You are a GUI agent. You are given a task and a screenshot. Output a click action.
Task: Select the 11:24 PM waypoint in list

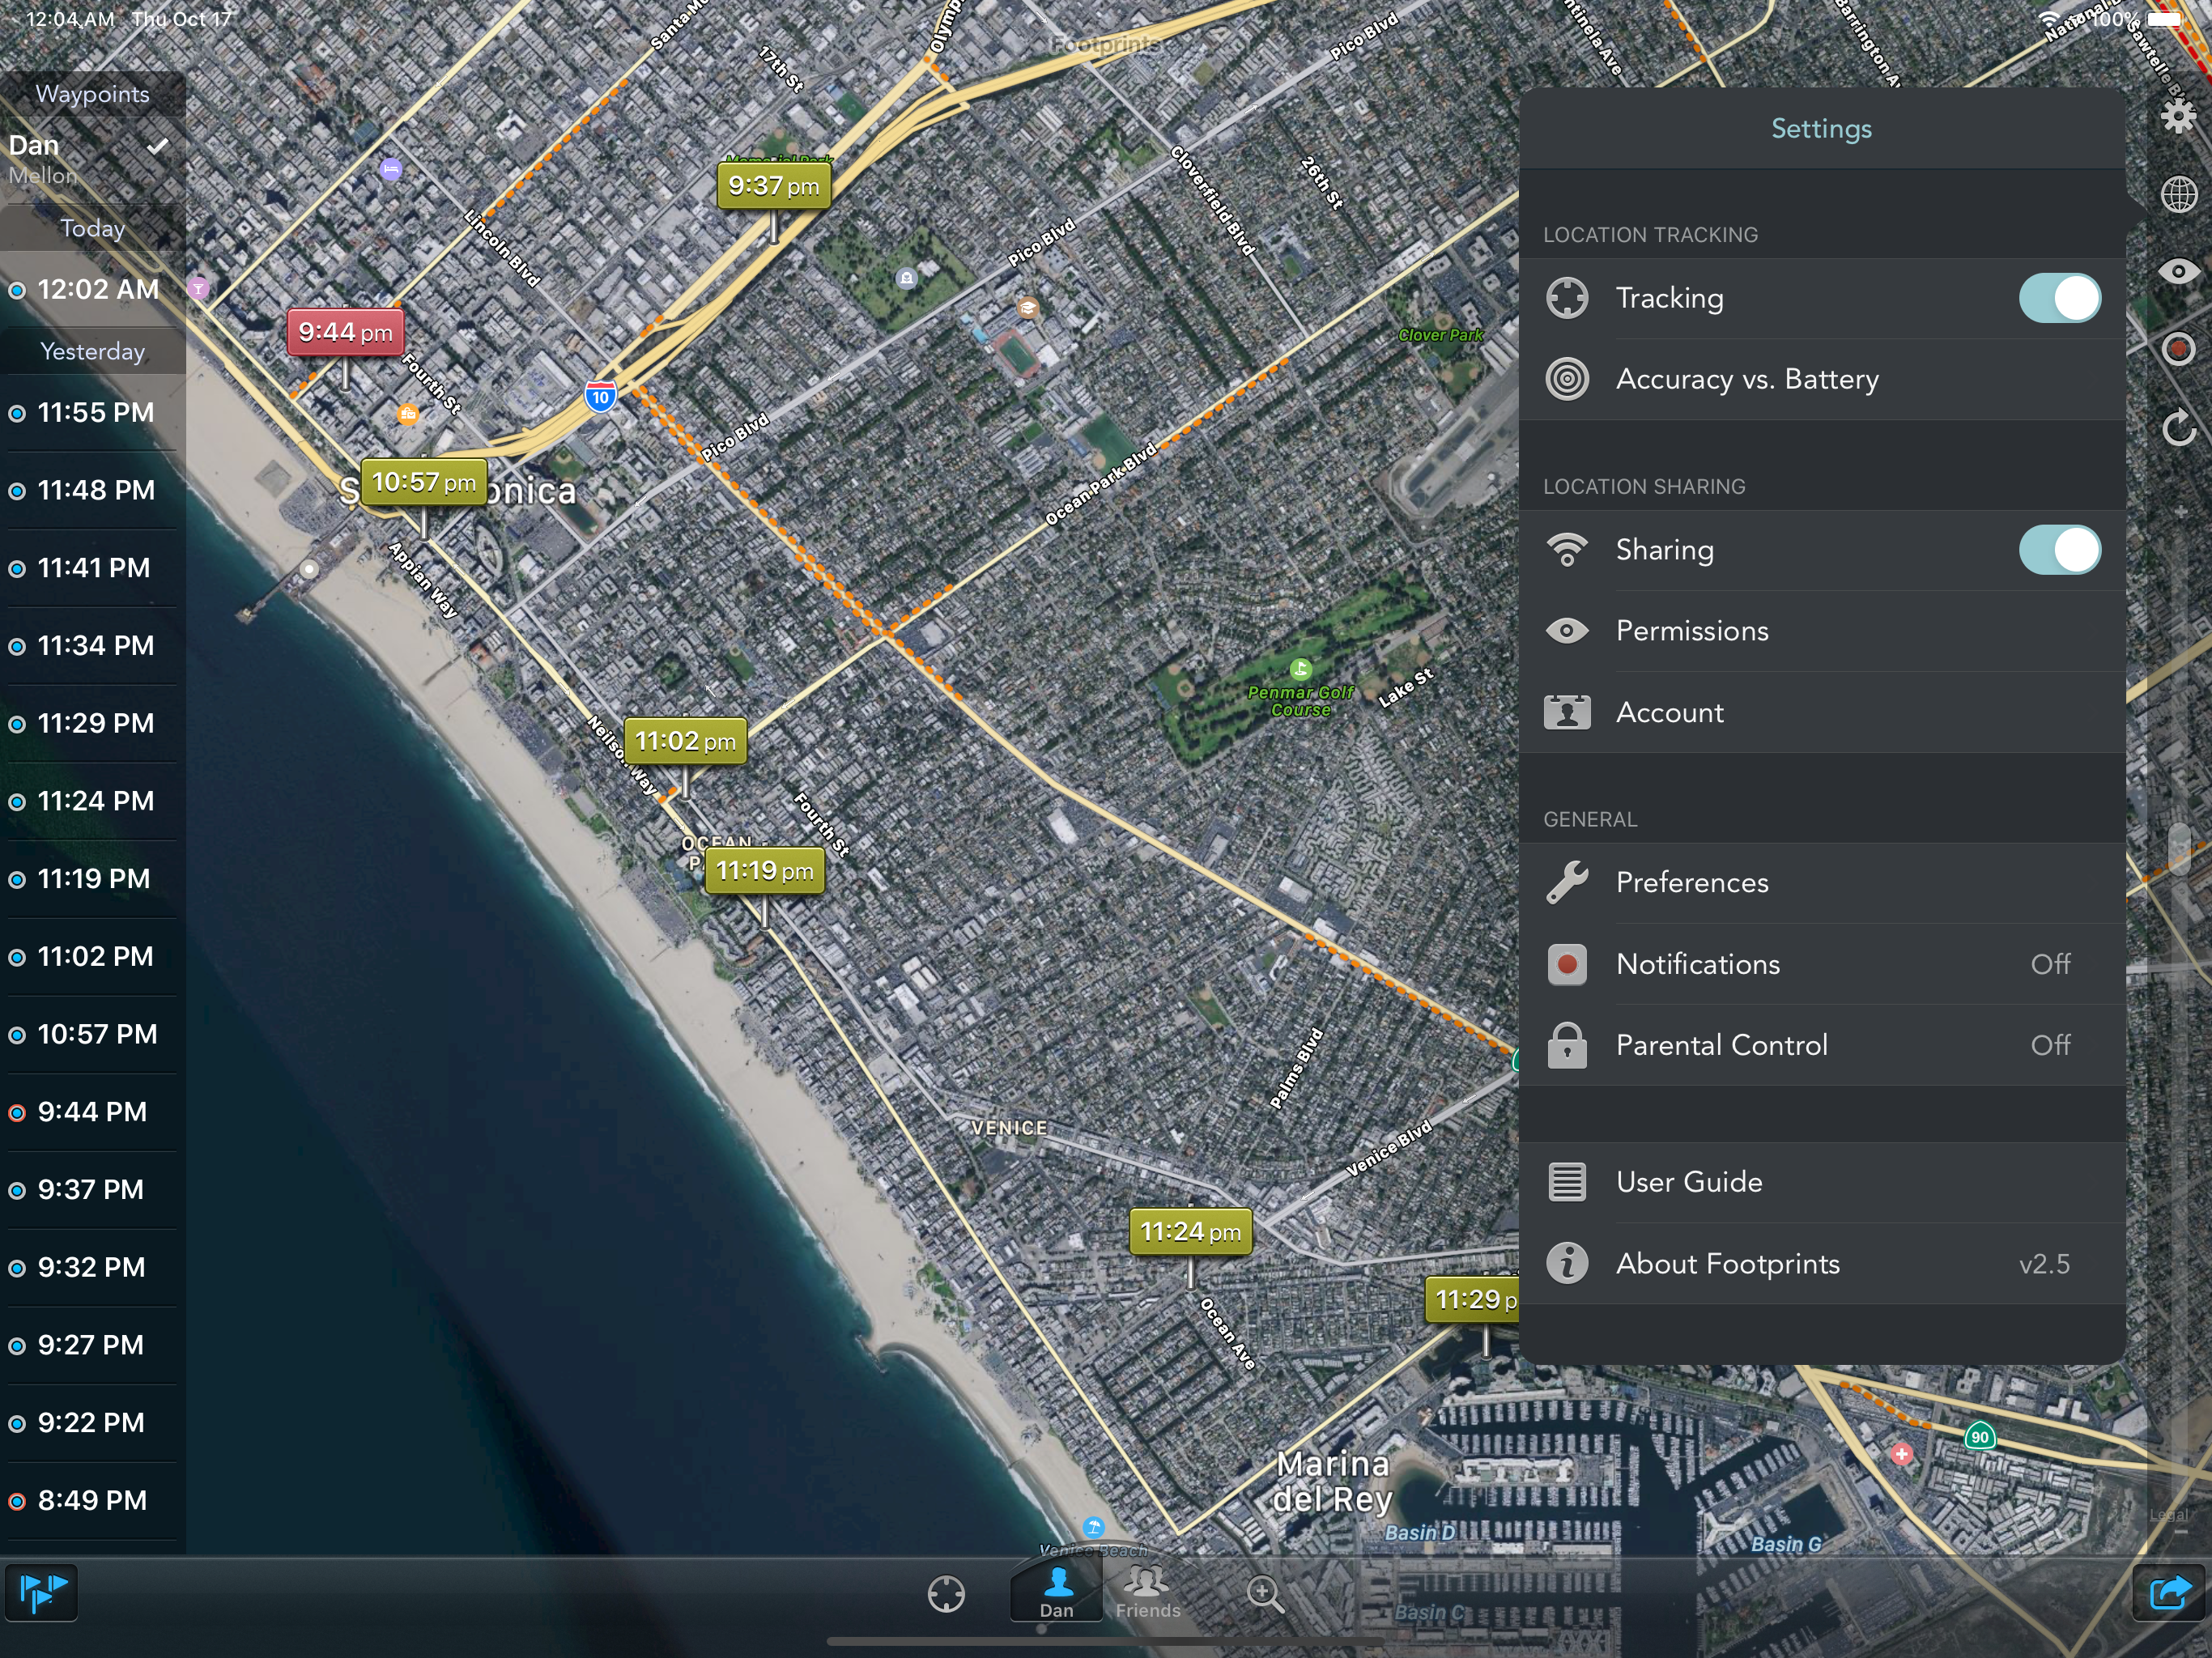tap(93, 802)
